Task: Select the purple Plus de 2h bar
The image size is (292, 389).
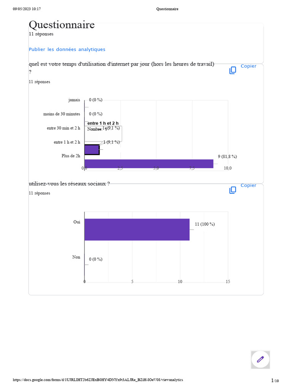Action: [x=149, y=164]
